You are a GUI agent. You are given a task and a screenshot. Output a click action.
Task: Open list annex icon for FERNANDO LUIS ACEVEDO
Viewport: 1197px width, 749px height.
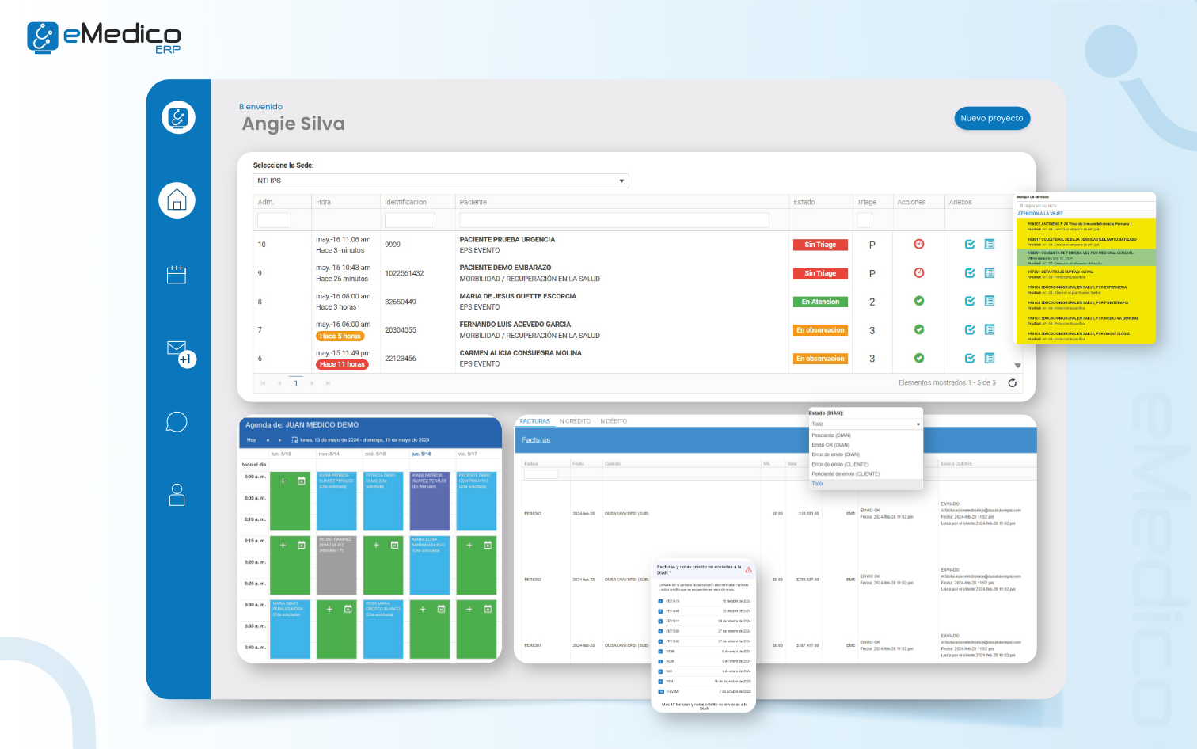click(x=990, y=329)
